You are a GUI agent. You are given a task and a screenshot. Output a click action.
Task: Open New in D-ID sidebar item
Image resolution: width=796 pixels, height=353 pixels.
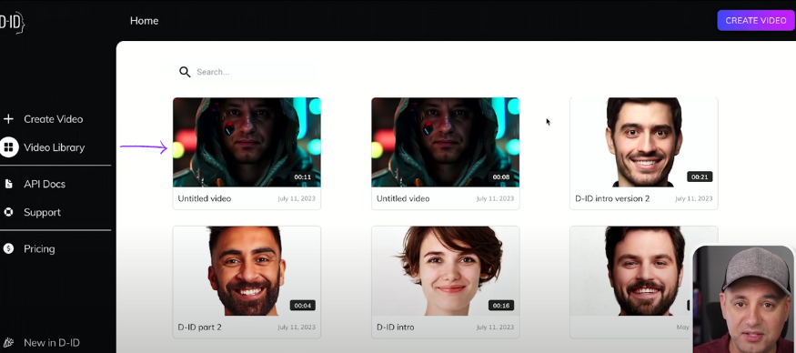(52, 342)
